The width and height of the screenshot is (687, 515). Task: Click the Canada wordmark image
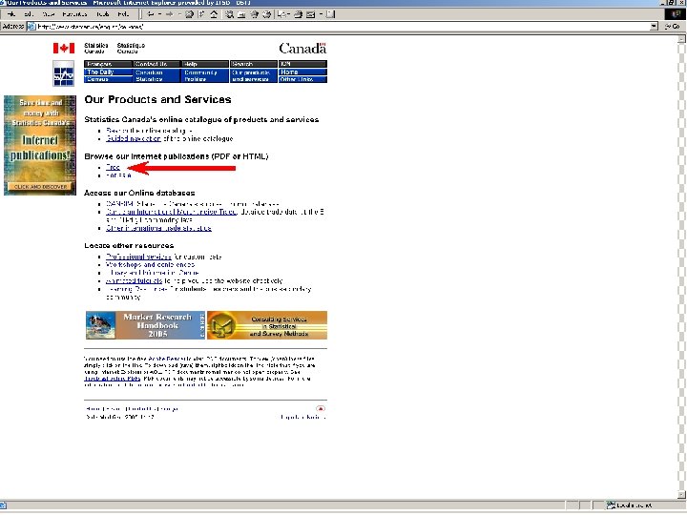coord(302,49)
